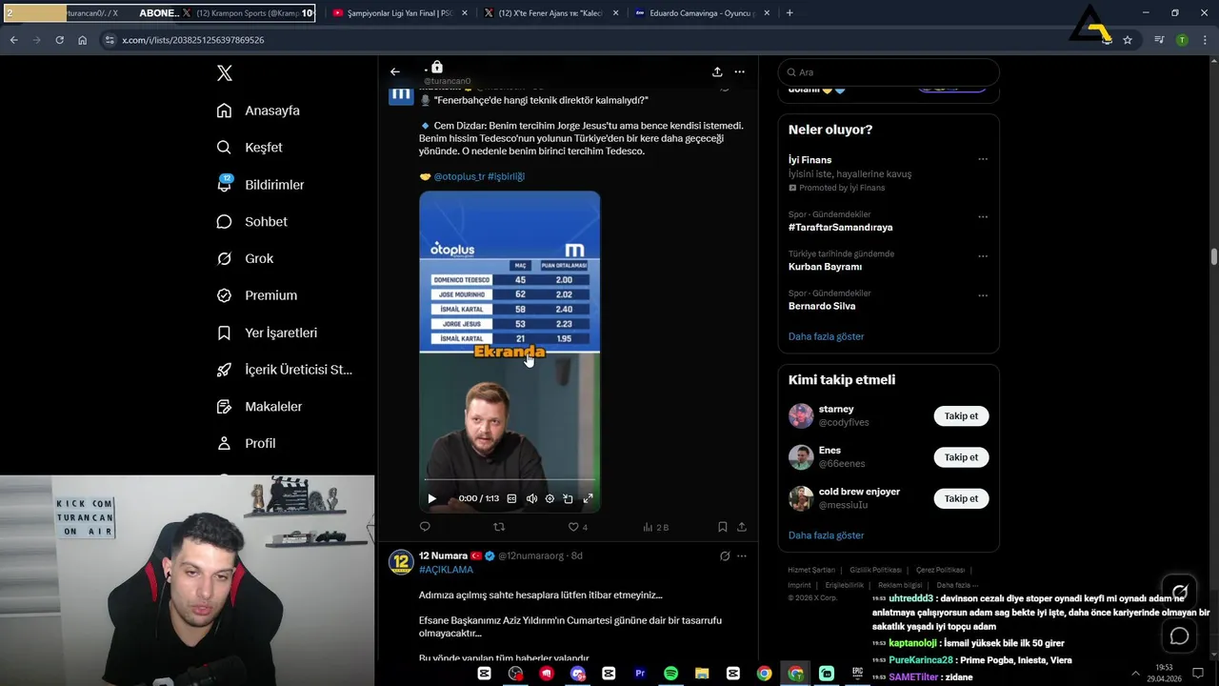Open Premium in the sidebar
The width and height of the screenshot is (1219, 686).
click(x=257, y=295)
